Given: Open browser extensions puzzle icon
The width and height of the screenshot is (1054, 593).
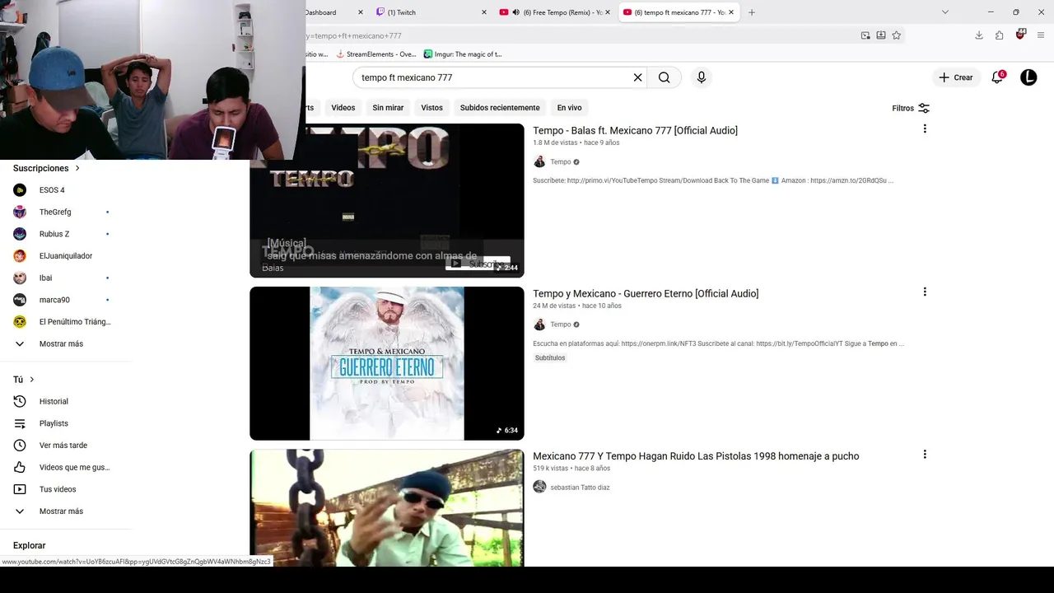Looking at the screenshot, I should coord(1000,35).
